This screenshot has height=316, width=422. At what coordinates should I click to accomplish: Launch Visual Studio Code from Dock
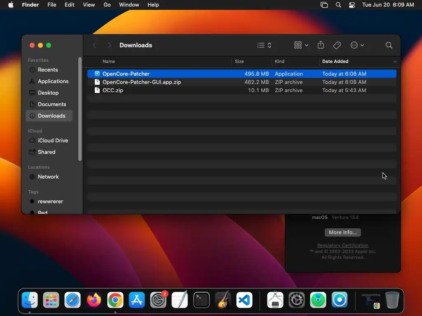[x=244, y=300]
